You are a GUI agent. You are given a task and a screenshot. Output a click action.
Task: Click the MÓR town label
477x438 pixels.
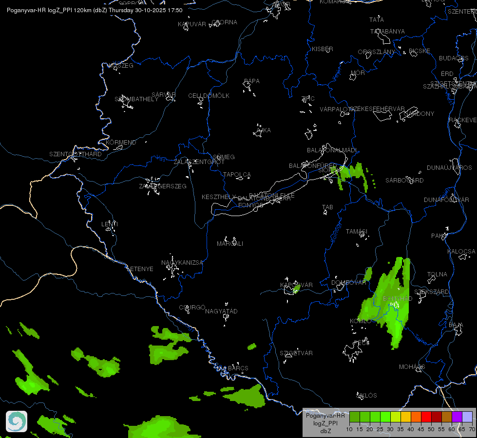coord(358,73)
